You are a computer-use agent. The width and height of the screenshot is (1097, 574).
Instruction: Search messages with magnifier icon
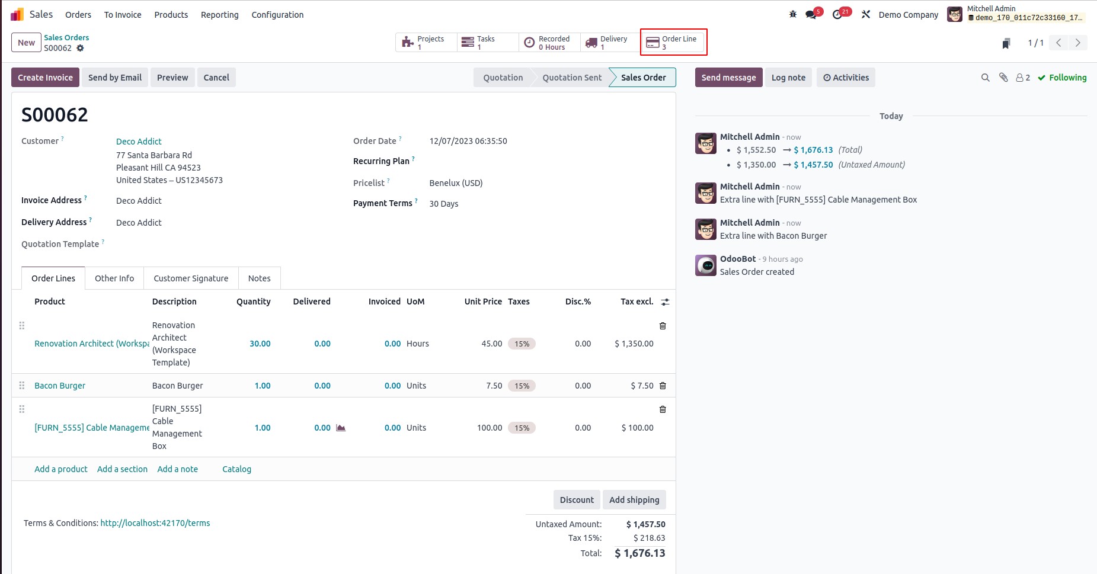(985, 78)
